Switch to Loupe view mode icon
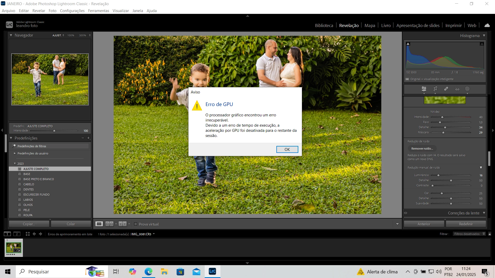The width and height of the screenshot is (495, 278). (99, 224)
